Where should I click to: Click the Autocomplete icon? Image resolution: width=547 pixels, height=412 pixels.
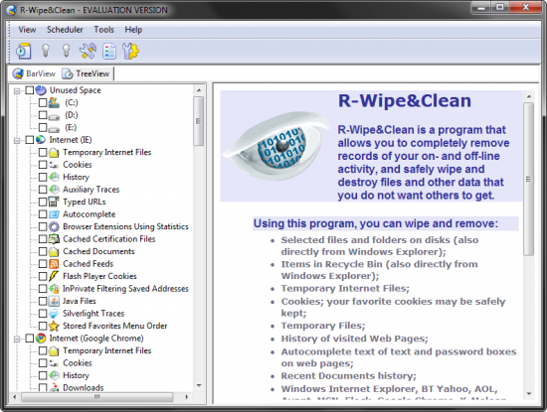coord(54,214)
